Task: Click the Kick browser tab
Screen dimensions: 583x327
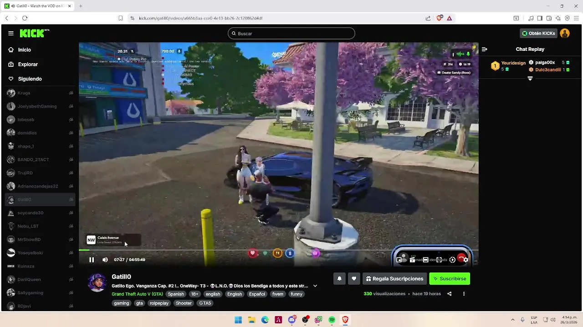Action: [39, 6]
